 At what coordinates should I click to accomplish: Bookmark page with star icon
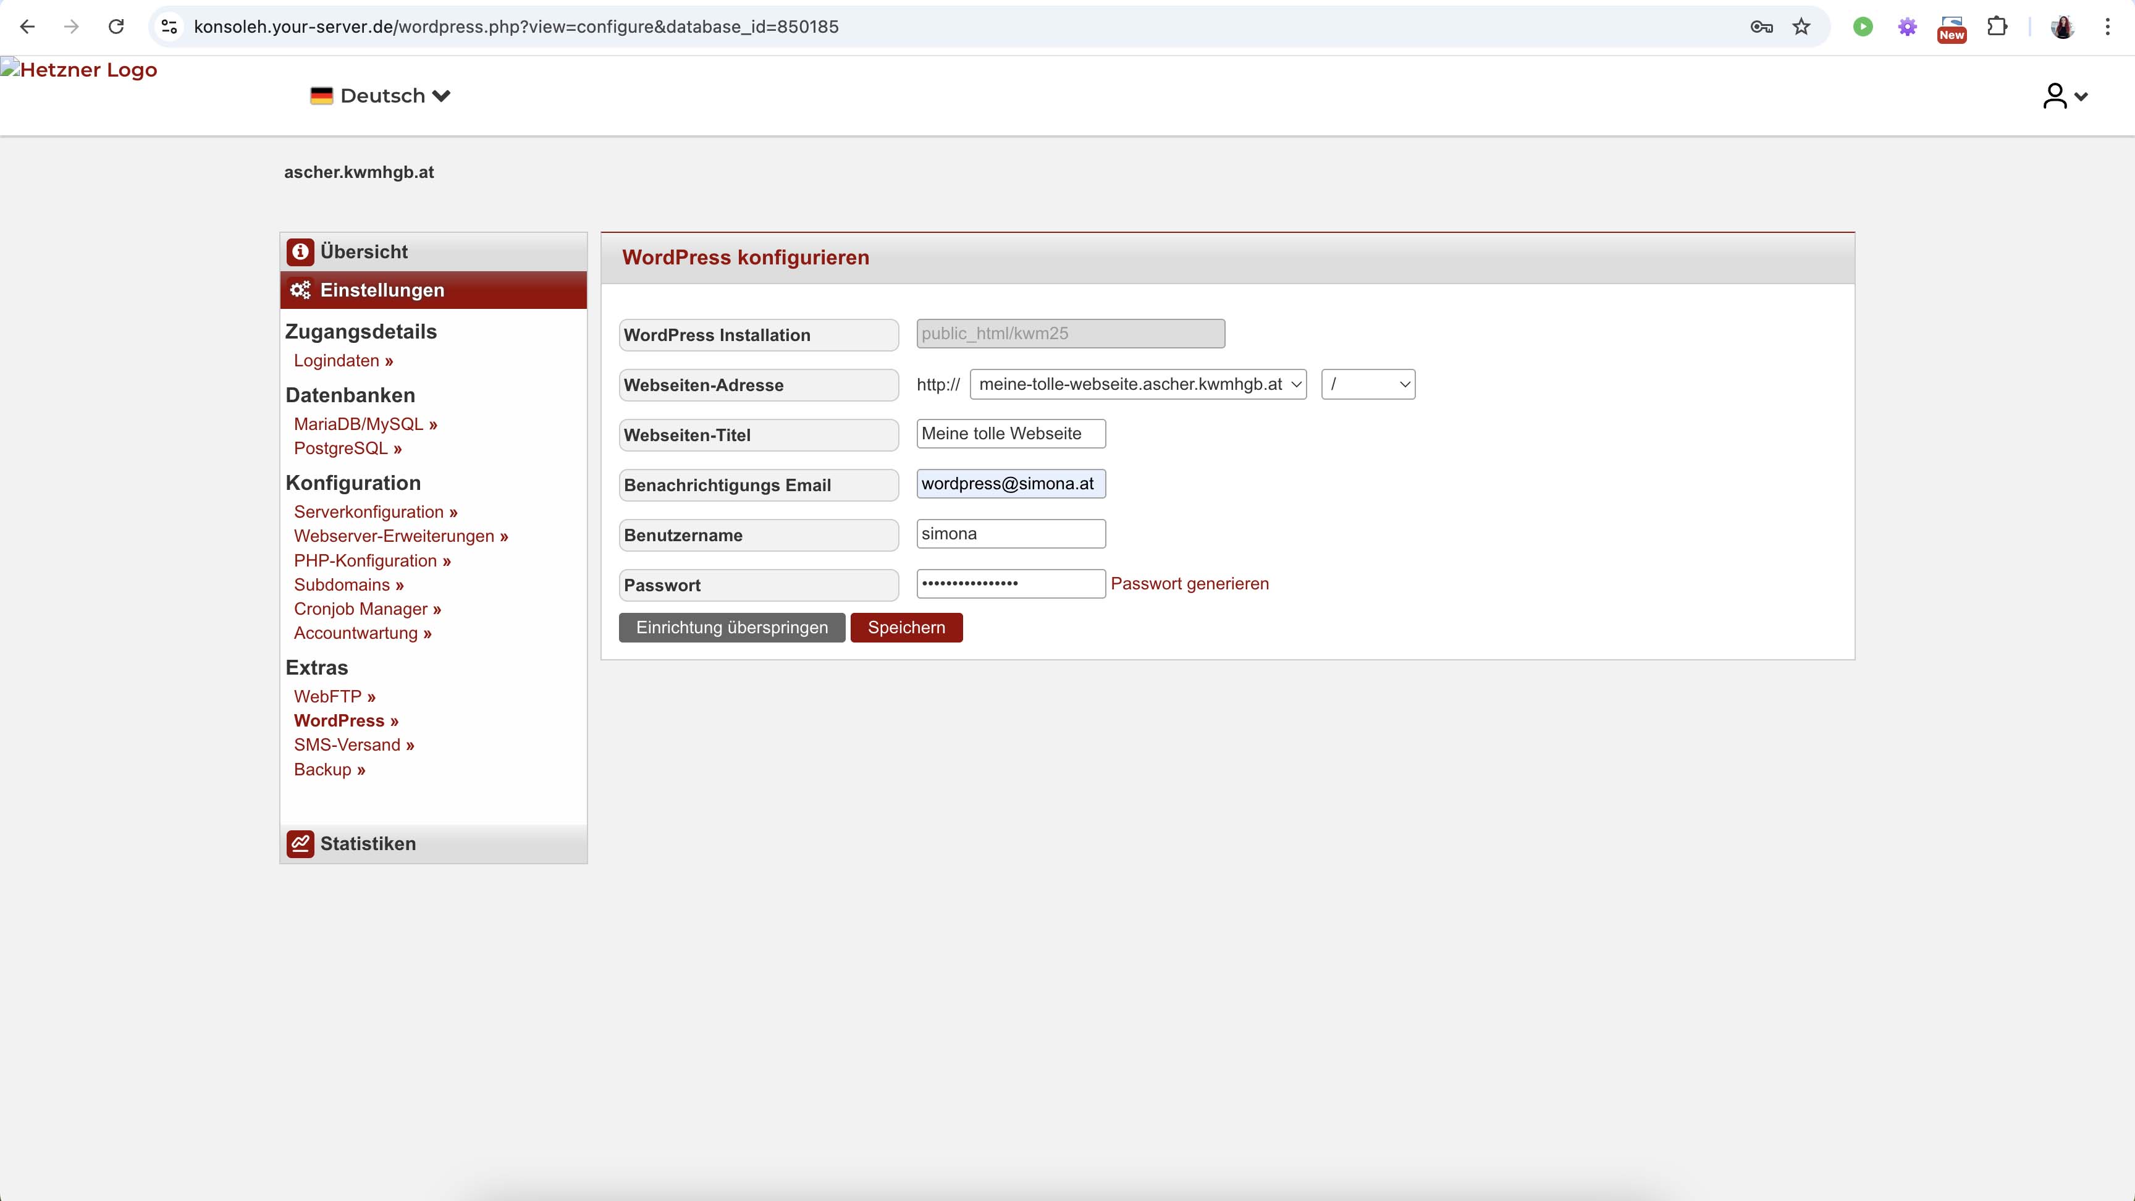point(1801,27)
